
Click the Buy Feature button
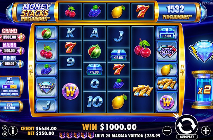pyautogui.click(x=10, y=106)
